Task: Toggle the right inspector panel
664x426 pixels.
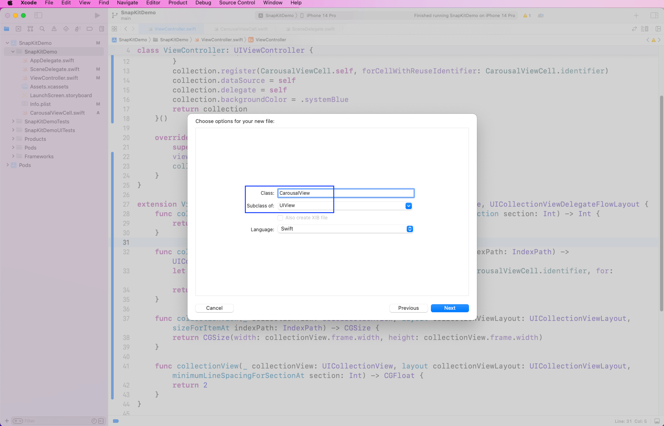Action: (654, 15)
